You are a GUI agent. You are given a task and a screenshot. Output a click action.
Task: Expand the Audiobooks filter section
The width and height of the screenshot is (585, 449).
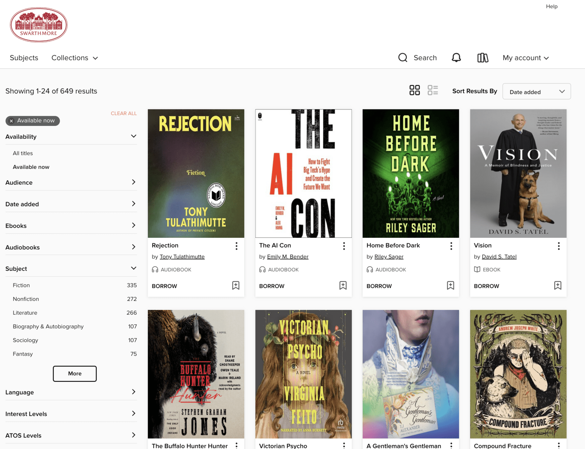click(x=71, y=247)
